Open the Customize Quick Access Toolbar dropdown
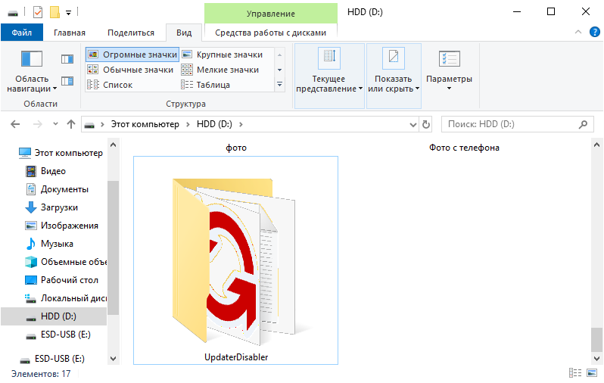This screenshot has height=383, width=604. pos(68,13)
